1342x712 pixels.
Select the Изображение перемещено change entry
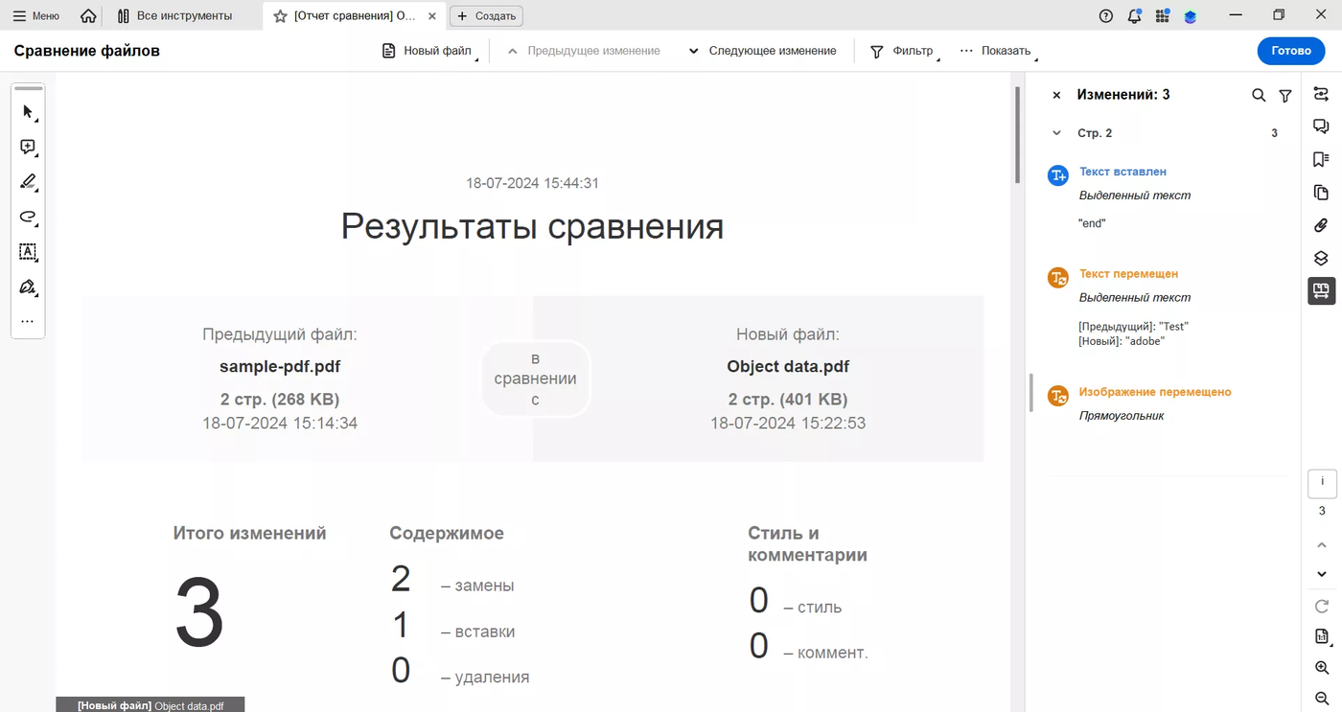tap(1155, 392)
